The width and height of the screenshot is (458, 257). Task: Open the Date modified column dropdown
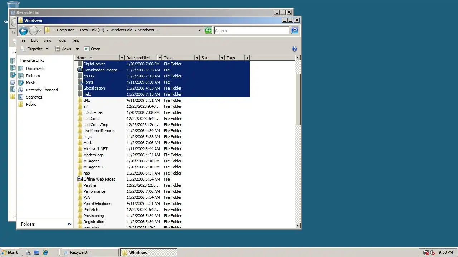coord(160,58)
